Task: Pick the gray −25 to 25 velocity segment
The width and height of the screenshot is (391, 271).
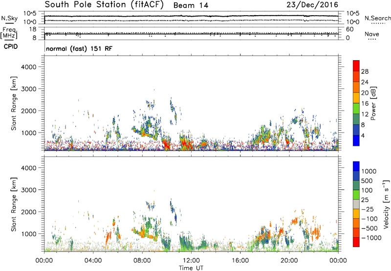Action: (x=356, y=204)
